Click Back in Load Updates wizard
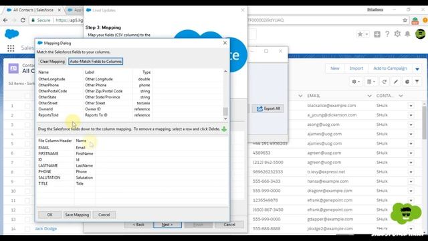The image size is (428, 241). point(138,225)
